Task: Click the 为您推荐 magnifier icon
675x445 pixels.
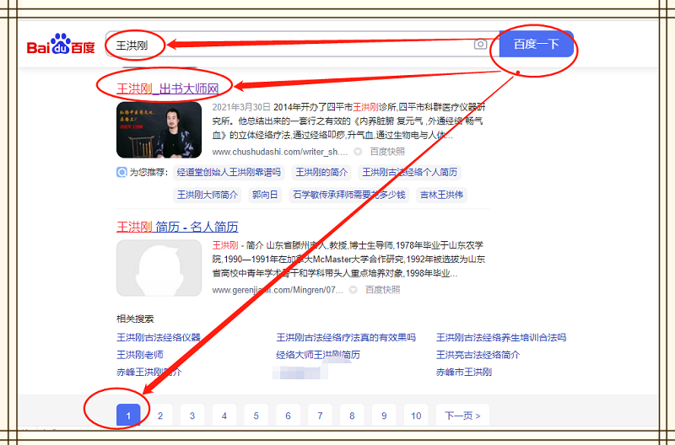Action: pyautogui.click(x=121, y=173)
